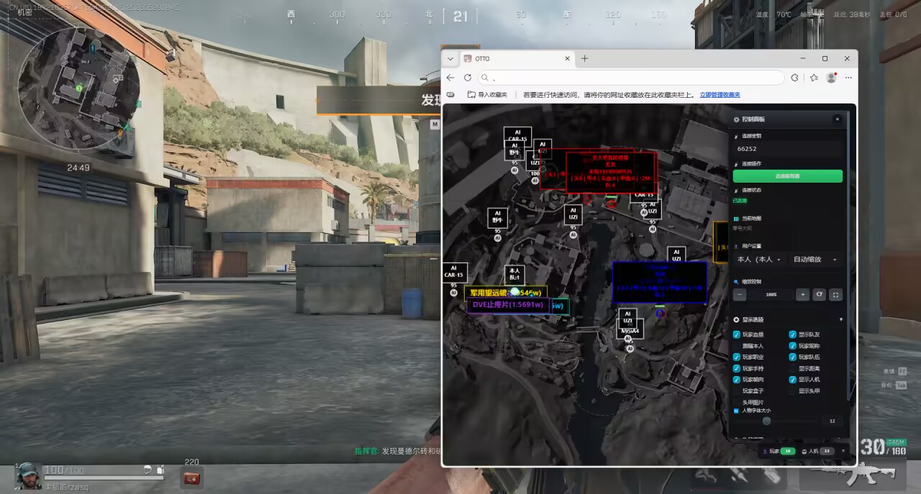Click the 本人 player marker label
This screenshot has width=921, height=494.
(x=514, y=274)
